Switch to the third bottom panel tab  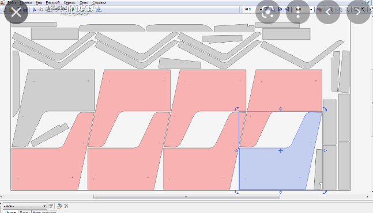tap(44, 212)
